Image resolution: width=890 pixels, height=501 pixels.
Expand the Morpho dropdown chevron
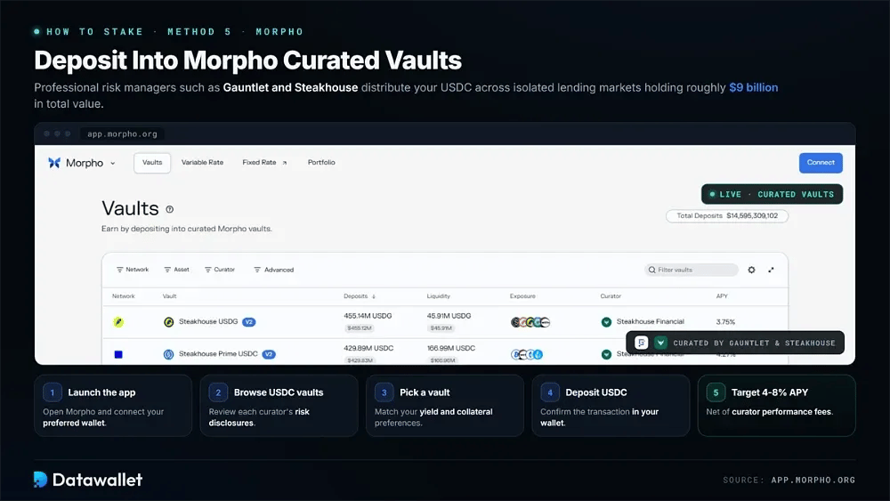pos(113,164)
